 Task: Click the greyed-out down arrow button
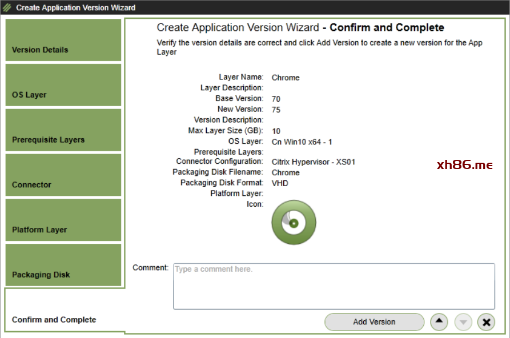(463, 322)
